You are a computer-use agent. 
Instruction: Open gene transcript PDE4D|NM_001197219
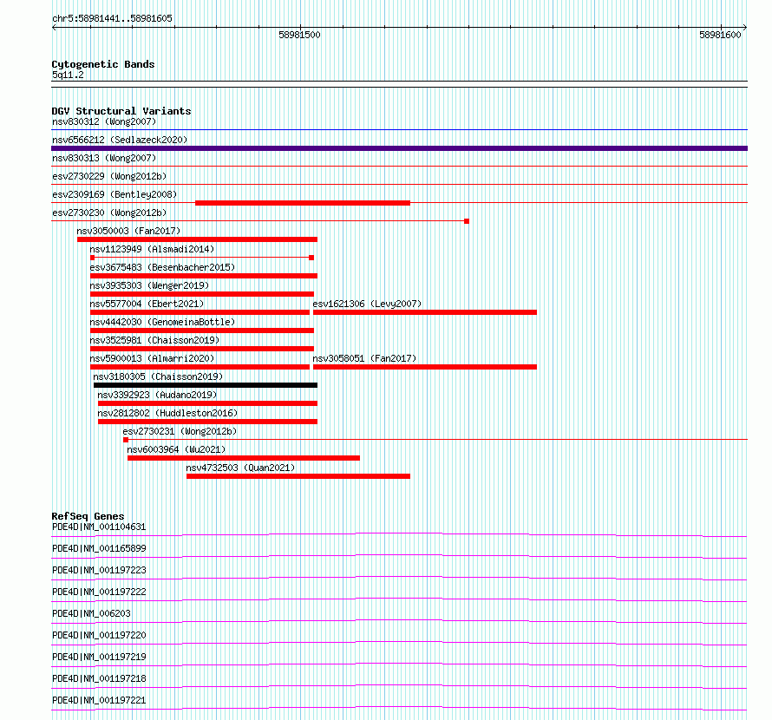[x=99, y=657]
